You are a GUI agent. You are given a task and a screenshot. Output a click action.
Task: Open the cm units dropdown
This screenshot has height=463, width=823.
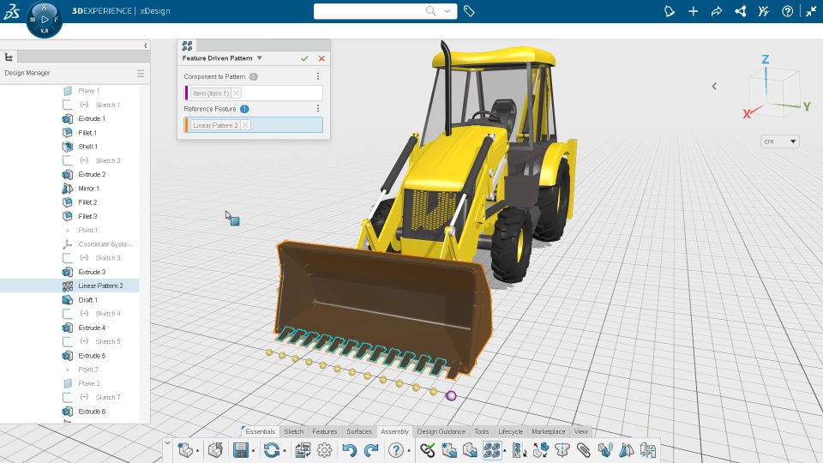pos(780,141)
